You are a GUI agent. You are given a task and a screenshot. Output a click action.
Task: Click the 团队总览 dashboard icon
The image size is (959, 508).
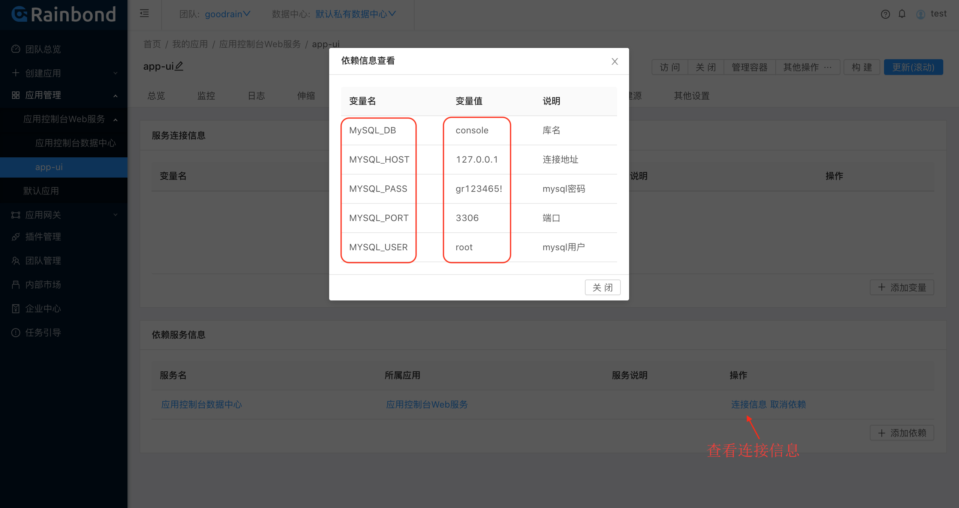pyautogui.click(x=16, y=49)
